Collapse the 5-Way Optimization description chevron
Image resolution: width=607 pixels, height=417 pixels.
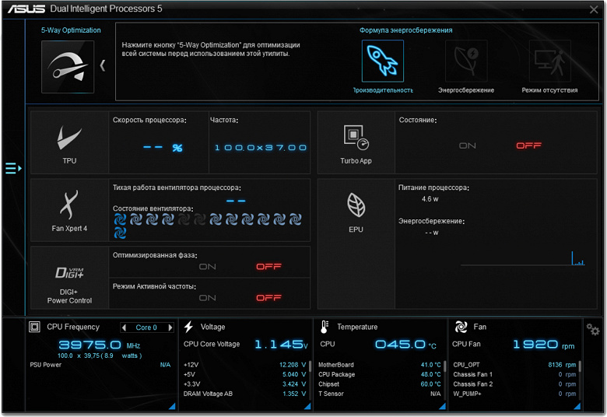[x=103, y=65]
